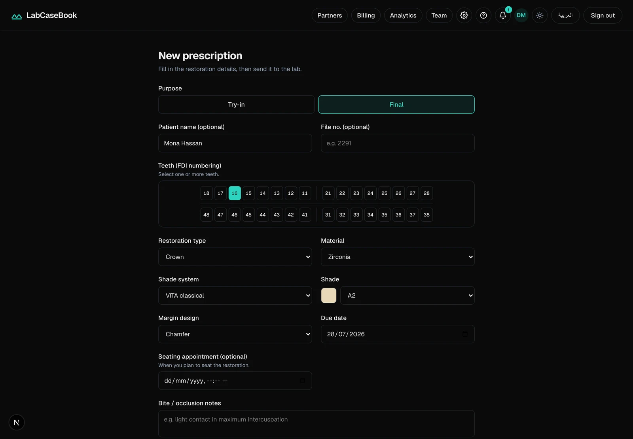This screenshot has width=633, height=439.
Task: Click the LabCaseBook logo
Action: [44, 15]
